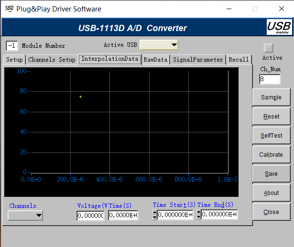The image size is (294, 247).
Task: Click the yellow cursor marker on graph
Action: pos(80,97)
